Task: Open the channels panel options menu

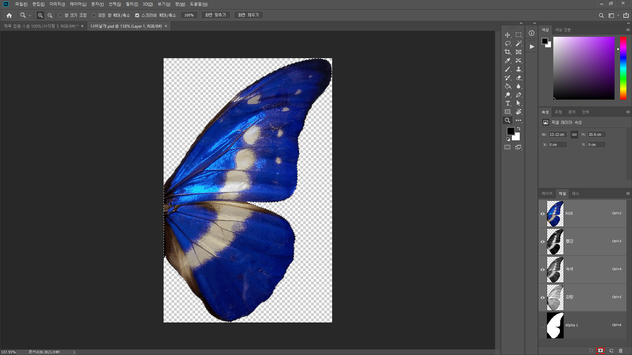Action: tap(628, 194)
